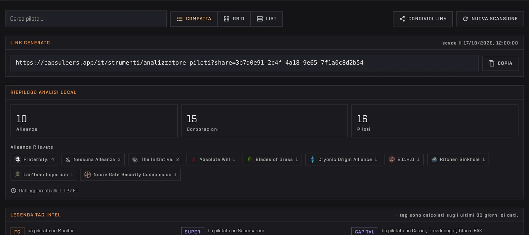Click the 'Alleanze Rilevate' label
Viewport: 529px width, 235px height.
pyautogui.click(x=32, y=147)
